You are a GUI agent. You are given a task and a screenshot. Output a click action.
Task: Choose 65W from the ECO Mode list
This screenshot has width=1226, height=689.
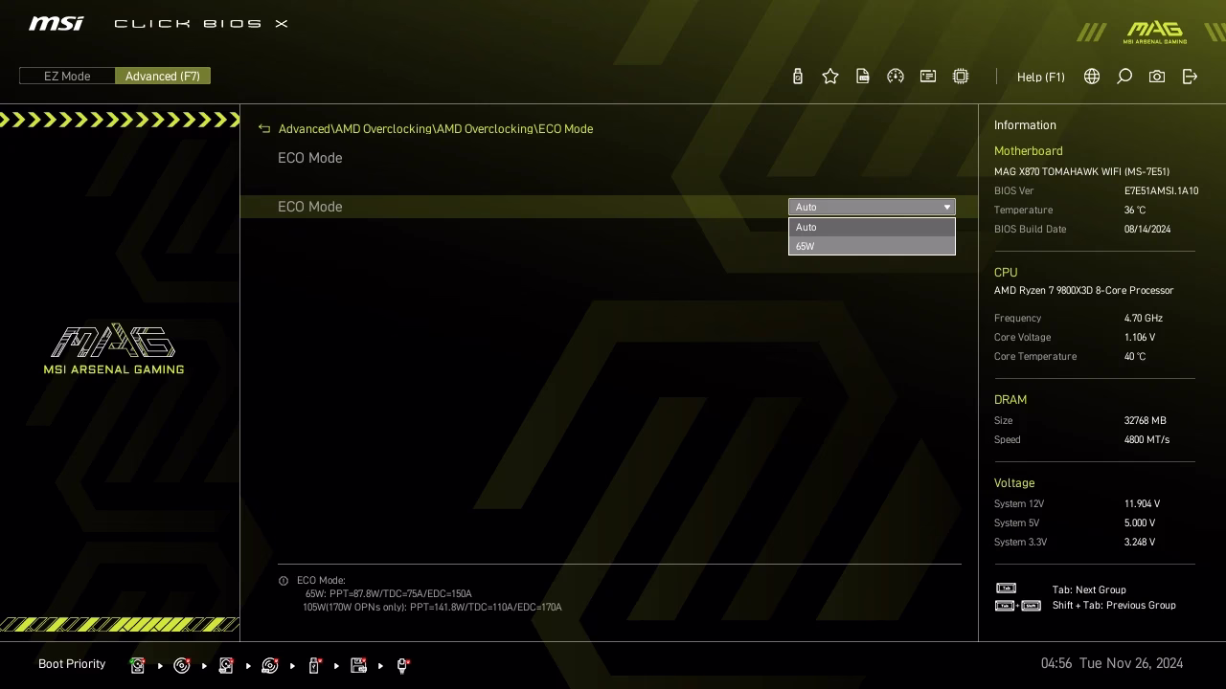pyautogui.click(x=872, y=246)
